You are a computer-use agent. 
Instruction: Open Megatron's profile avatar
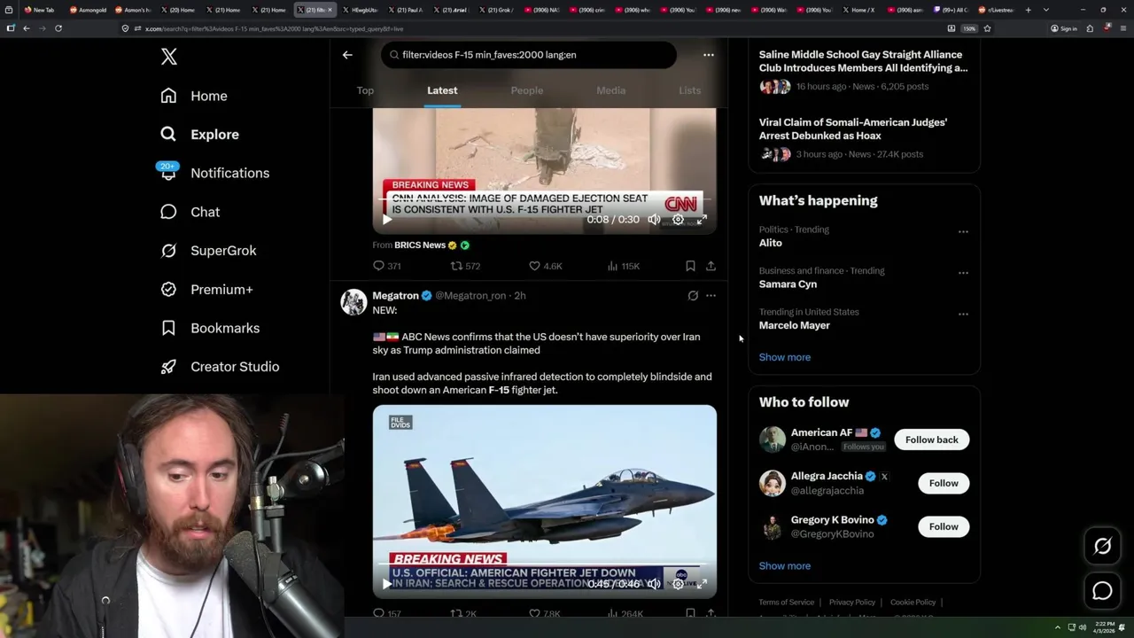point(353,302)
